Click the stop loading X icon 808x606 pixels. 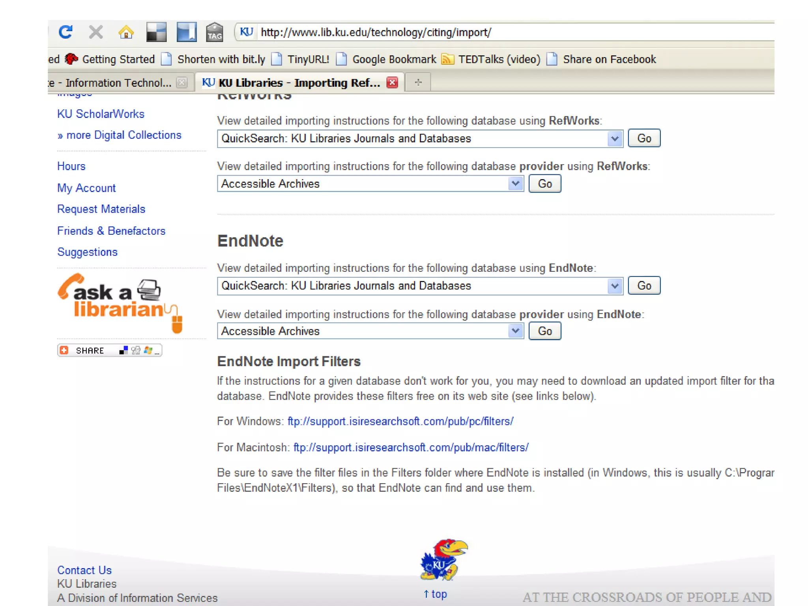point(95,32)
